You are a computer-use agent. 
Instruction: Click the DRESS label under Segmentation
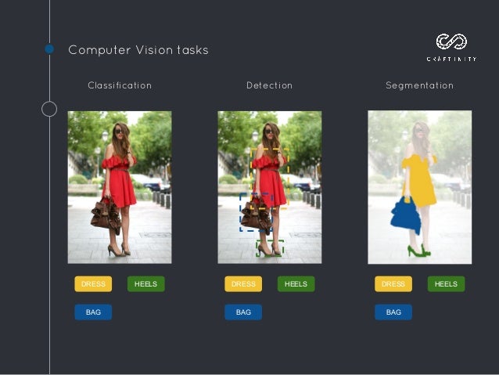[393, 284]
